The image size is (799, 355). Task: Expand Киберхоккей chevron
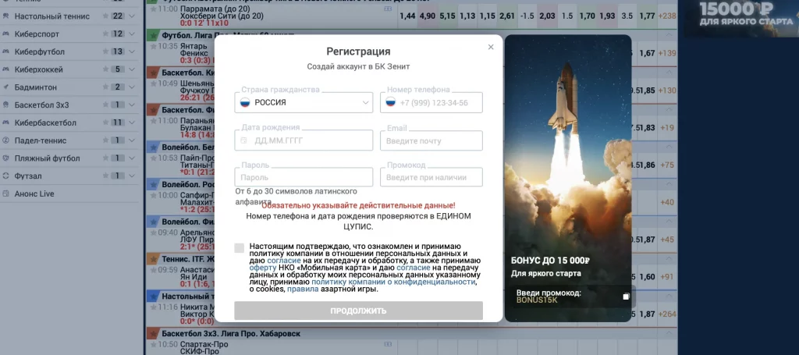tap(132, 69)
